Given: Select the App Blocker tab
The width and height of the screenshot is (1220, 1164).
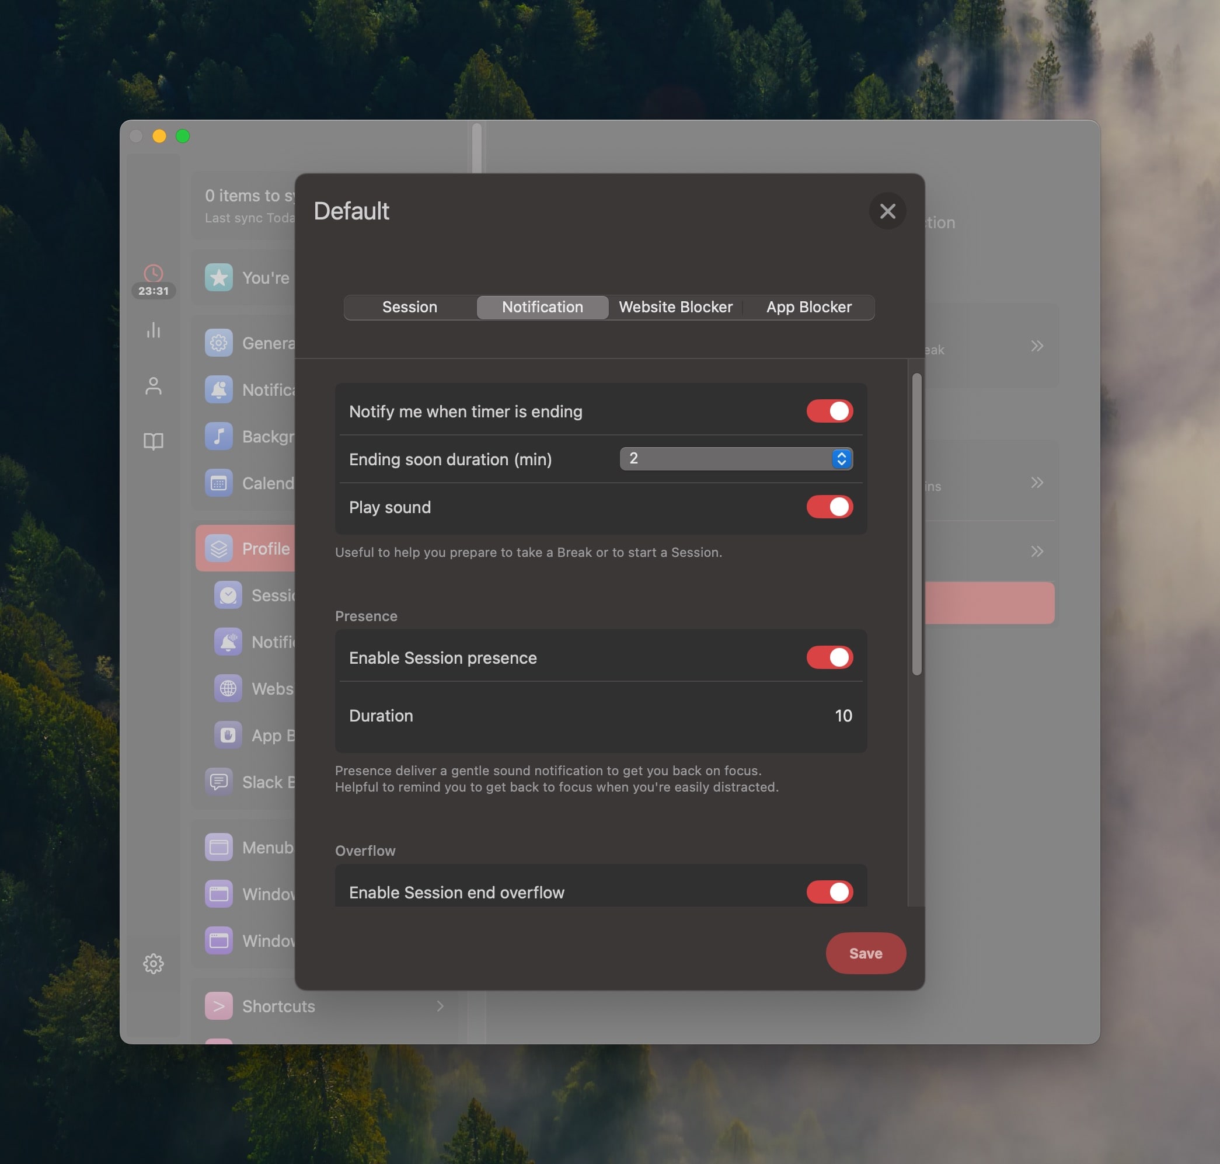Looking at the screenshot, I should click(808, 307).
